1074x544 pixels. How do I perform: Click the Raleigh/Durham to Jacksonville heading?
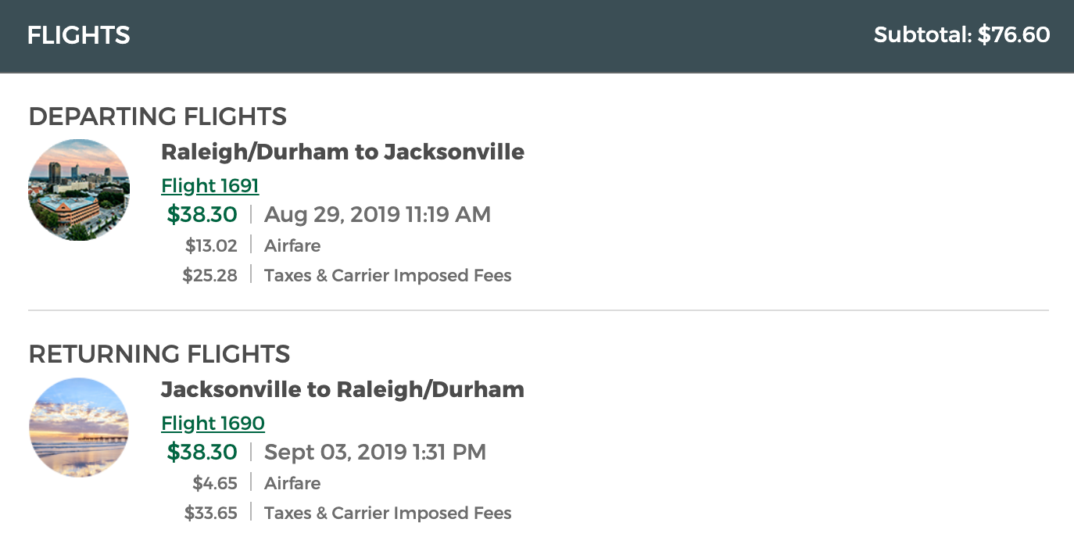coord(342,152)
